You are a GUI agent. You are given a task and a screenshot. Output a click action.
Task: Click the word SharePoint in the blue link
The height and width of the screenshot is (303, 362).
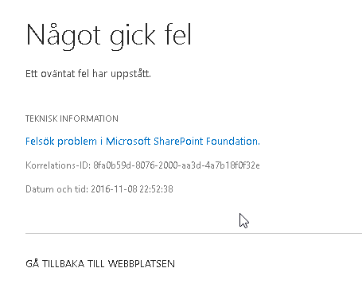[x=178, y=142]
